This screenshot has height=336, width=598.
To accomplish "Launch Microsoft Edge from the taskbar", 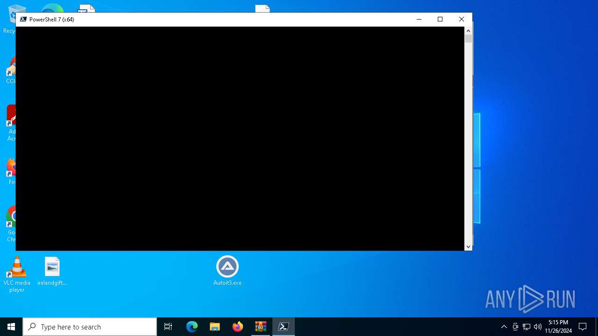I will point(192,327).
